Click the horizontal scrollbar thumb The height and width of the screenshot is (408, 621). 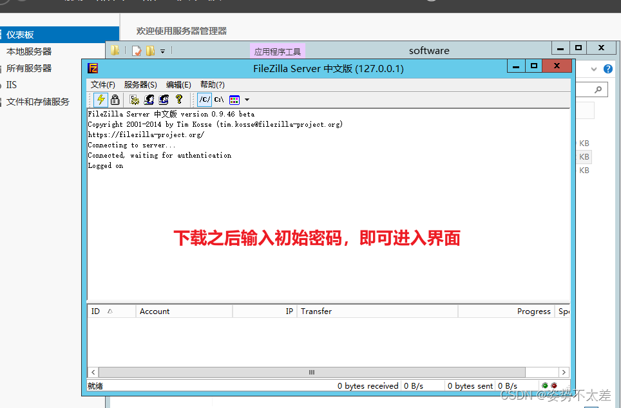(x=312, y=373)
